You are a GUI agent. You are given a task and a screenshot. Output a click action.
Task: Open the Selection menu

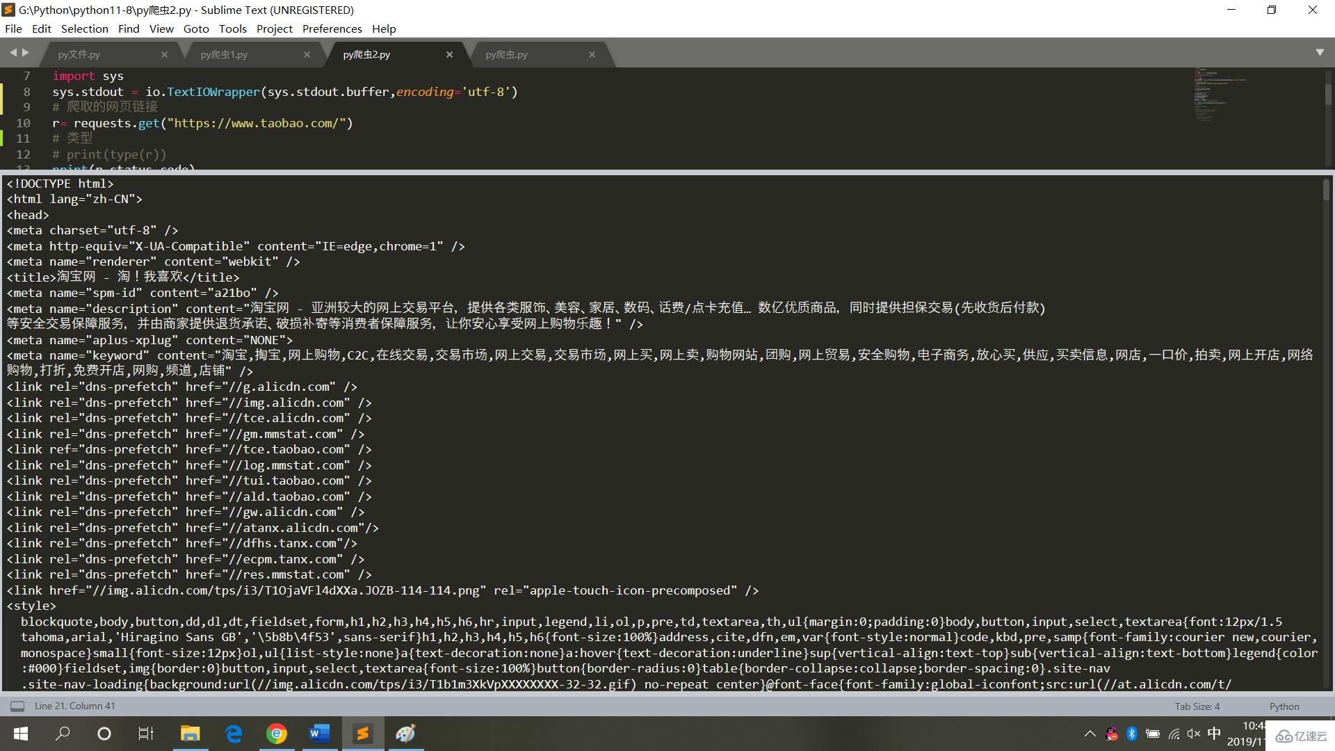pos(84,29)
